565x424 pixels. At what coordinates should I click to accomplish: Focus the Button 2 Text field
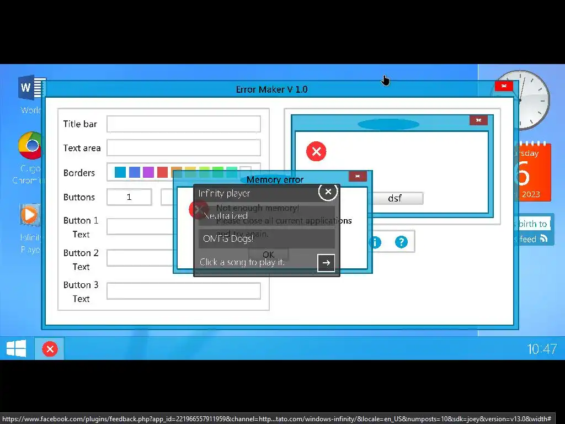pos(141,258)
